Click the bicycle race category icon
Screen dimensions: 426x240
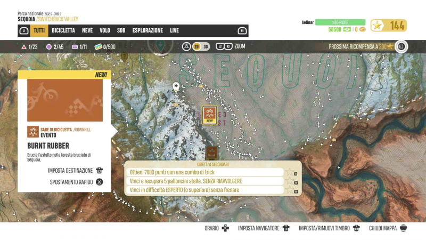(33, 132)
